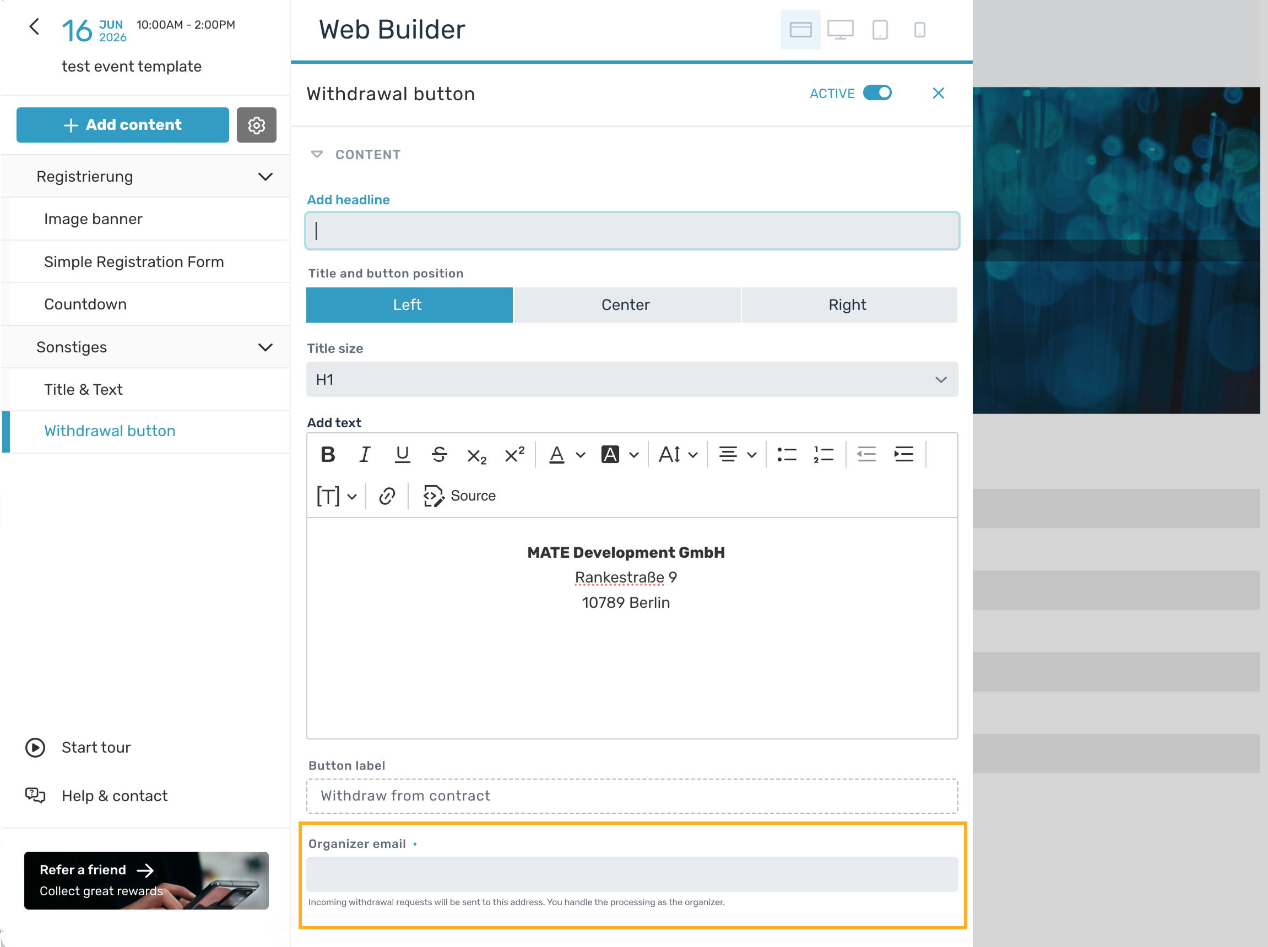Click the Organizer email input field
This screenshot has height=947, width=1268.
pos(632,874)
